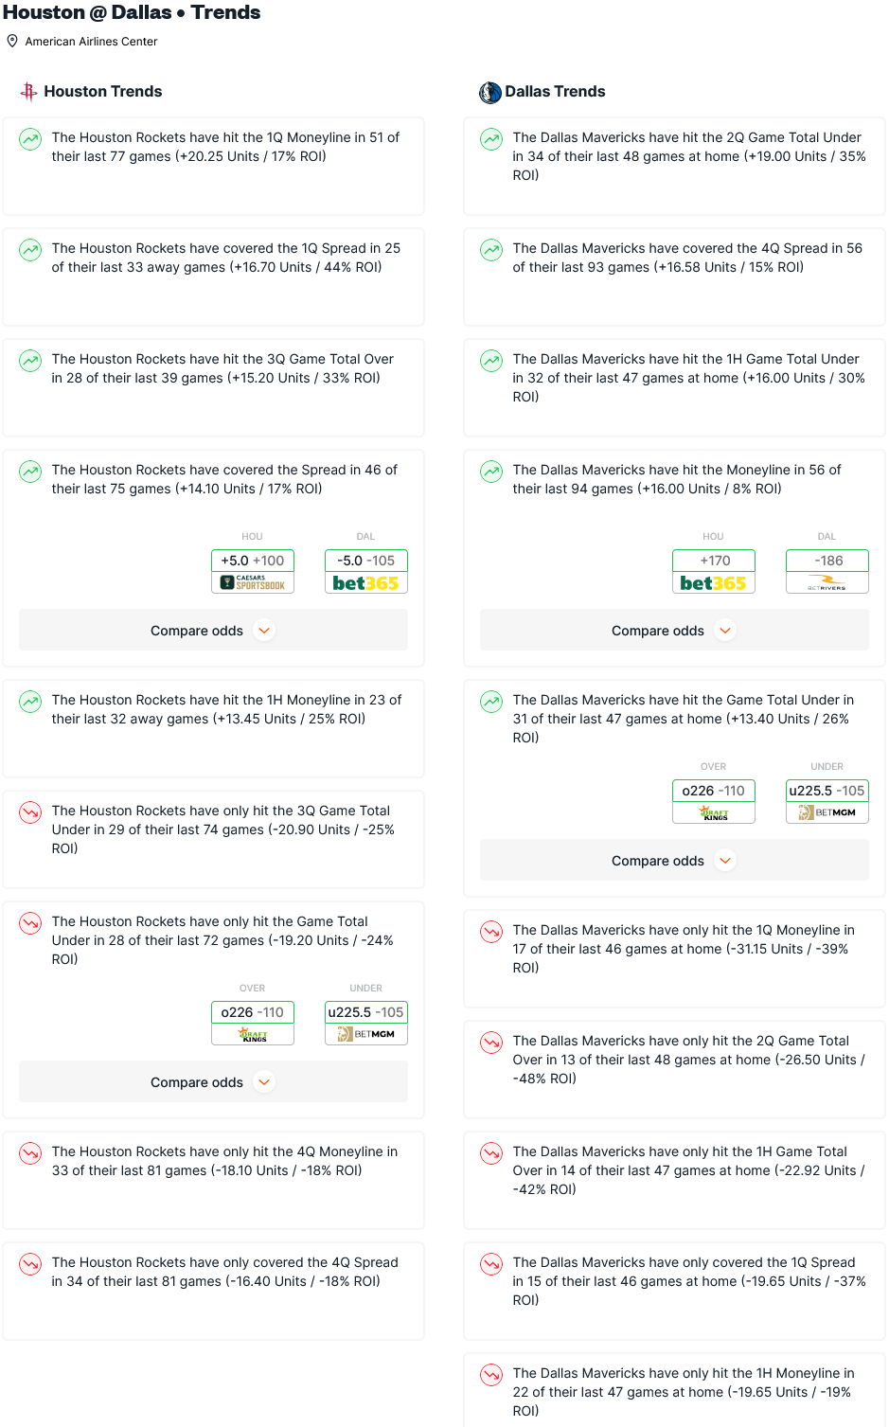Click the red downtrend icon for Houston 3Q Game Total Under

(x=30, y=812)
